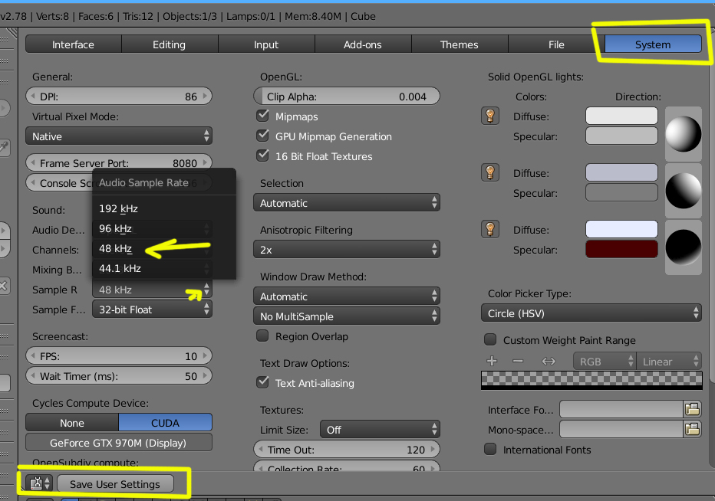Switch to the Editing tab
The image size is (715, 501).
coord(170,44)
